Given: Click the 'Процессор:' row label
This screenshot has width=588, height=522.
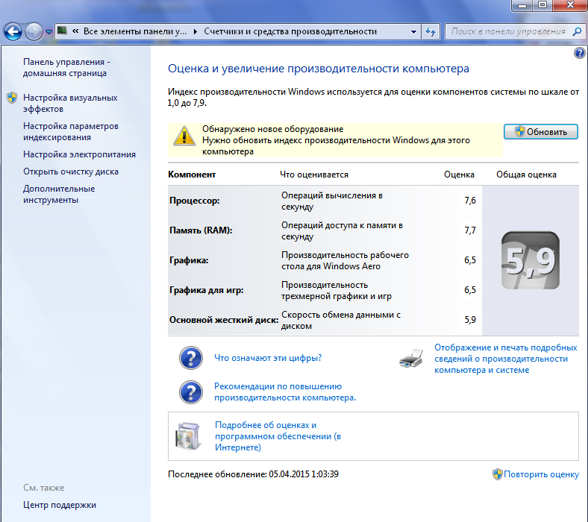Looking at the screenshot, I should (194, 201).
